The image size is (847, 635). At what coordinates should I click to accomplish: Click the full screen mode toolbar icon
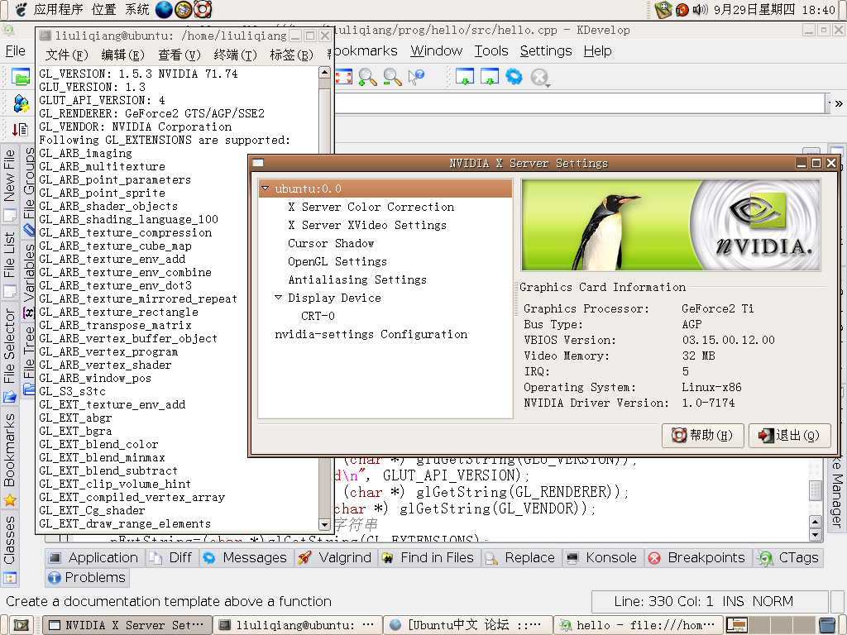click(x=343, y=77)
